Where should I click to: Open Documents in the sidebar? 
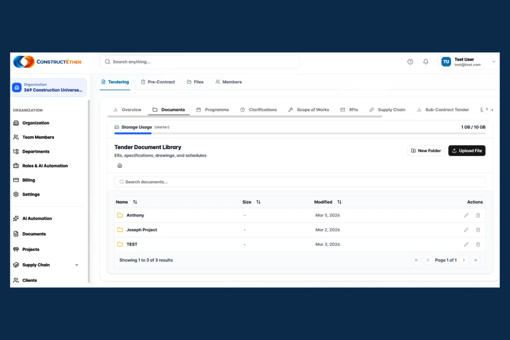click(x=30, y=234)
